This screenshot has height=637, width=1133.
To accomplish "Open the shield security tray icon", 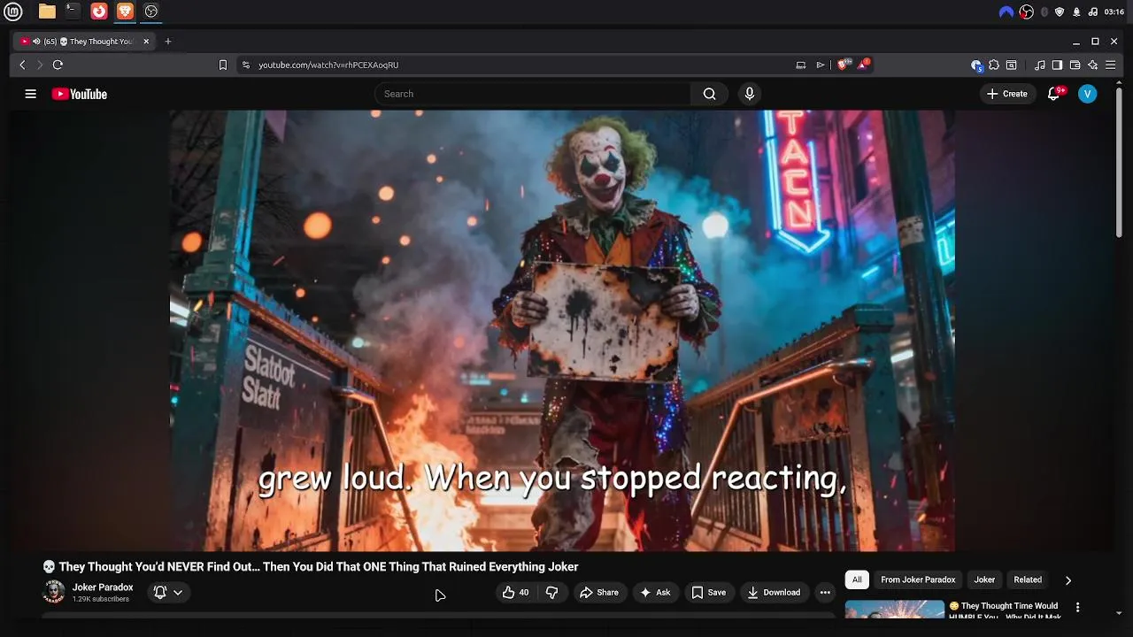I will pyautogui.click(x=1060, y=12).
